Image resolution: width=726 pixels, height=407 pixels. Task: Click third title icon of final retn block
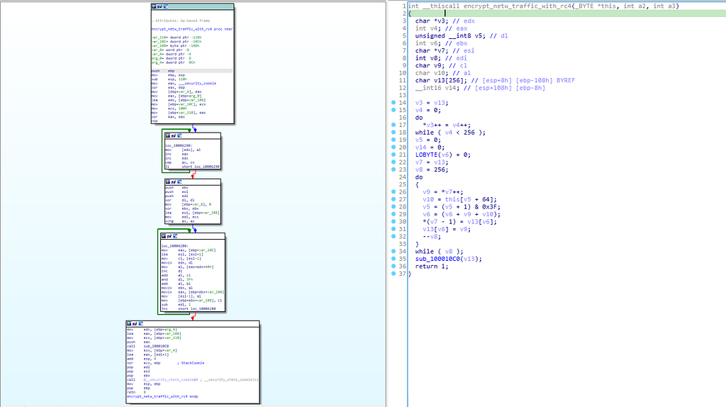coord(140,323)
